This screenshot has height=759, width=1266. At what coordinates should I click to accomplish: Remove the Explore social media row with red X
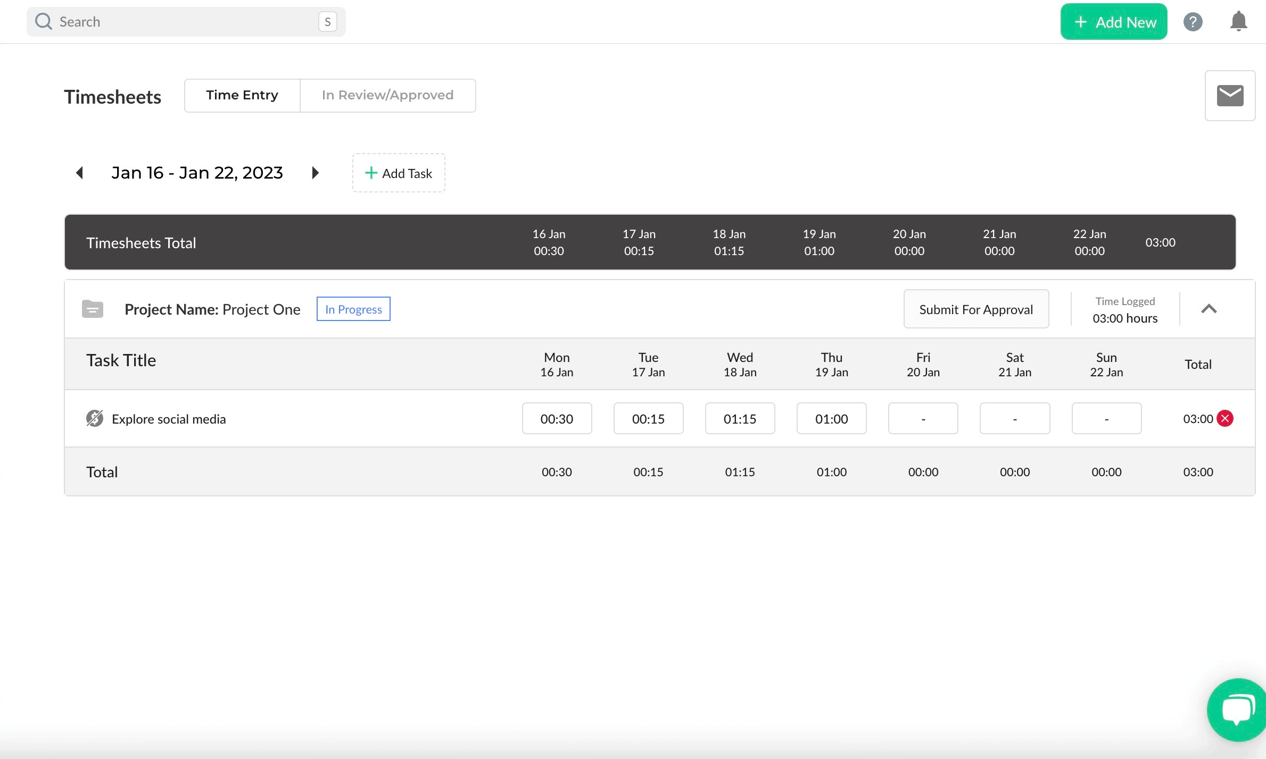click(1225, 418)
